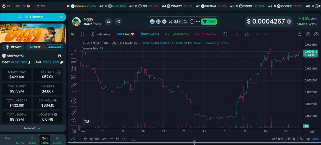Open chart quick search

click(300, 34)
